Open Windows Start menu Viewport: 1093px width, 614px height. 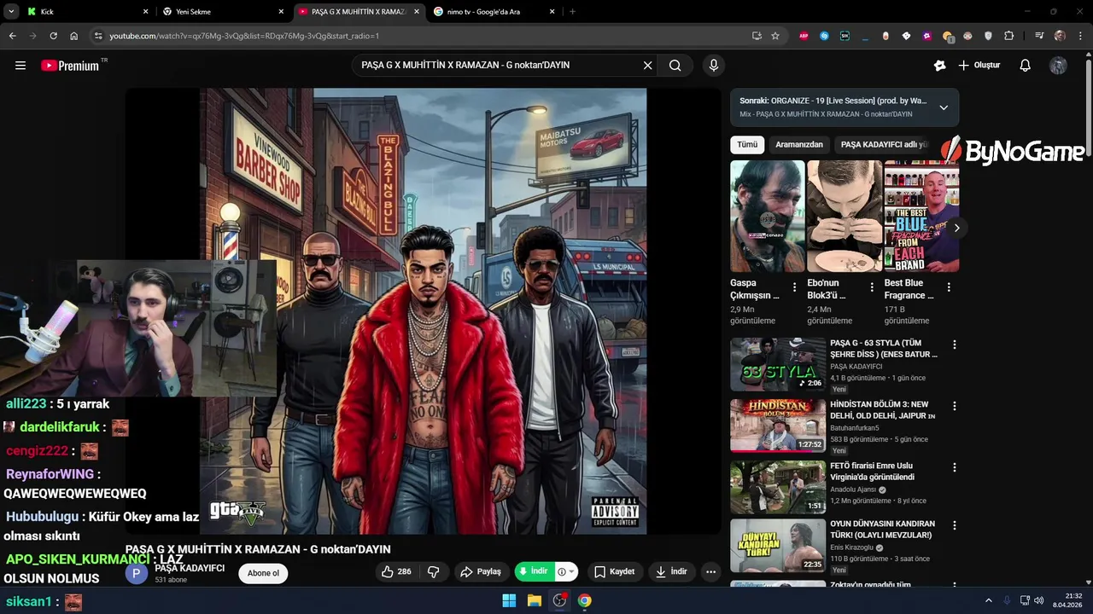click(509, 600)
